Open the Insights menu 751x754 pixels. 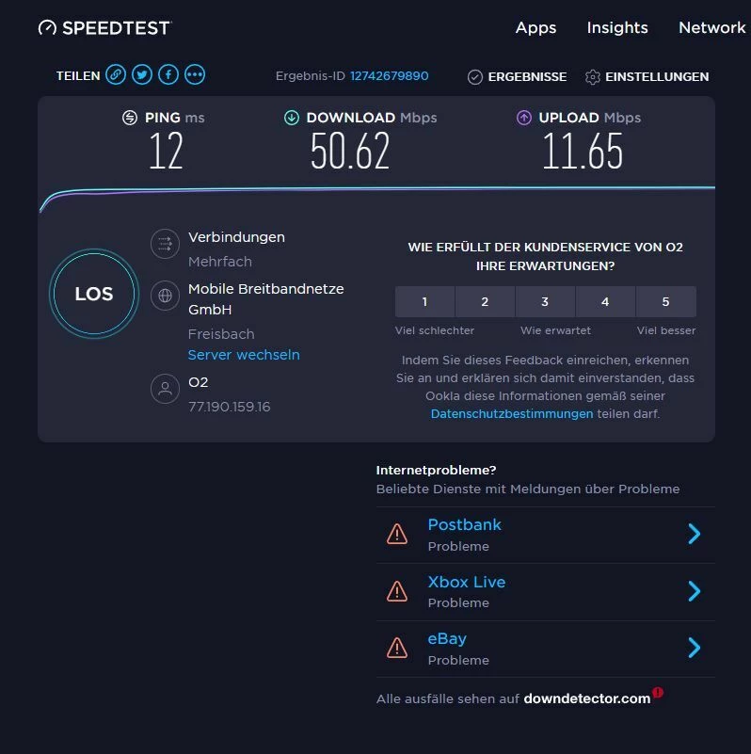pos(617,28)
